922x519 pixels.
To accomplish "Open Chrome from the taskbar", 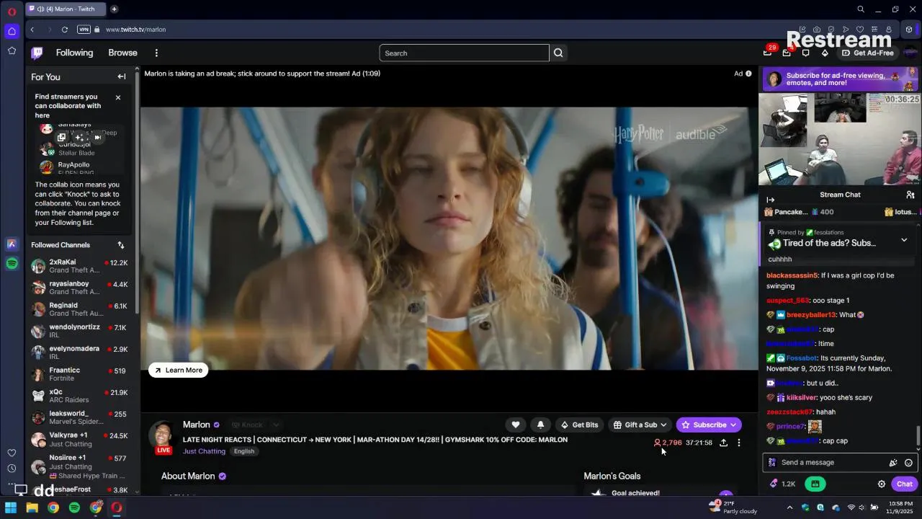I will (53, 507).
